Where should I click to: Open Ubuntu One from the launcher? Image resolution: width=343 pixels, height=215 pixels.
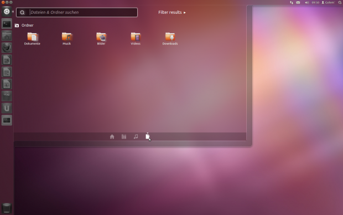(x=7, y=108)
